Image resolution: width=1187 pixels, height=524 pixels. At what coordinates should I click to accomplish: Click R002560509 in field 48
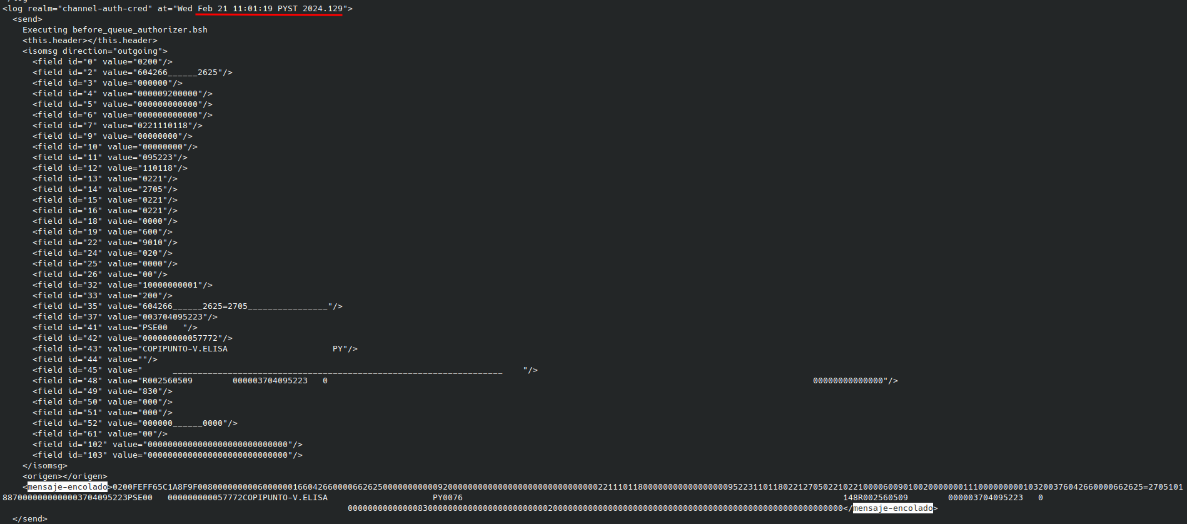168,381
